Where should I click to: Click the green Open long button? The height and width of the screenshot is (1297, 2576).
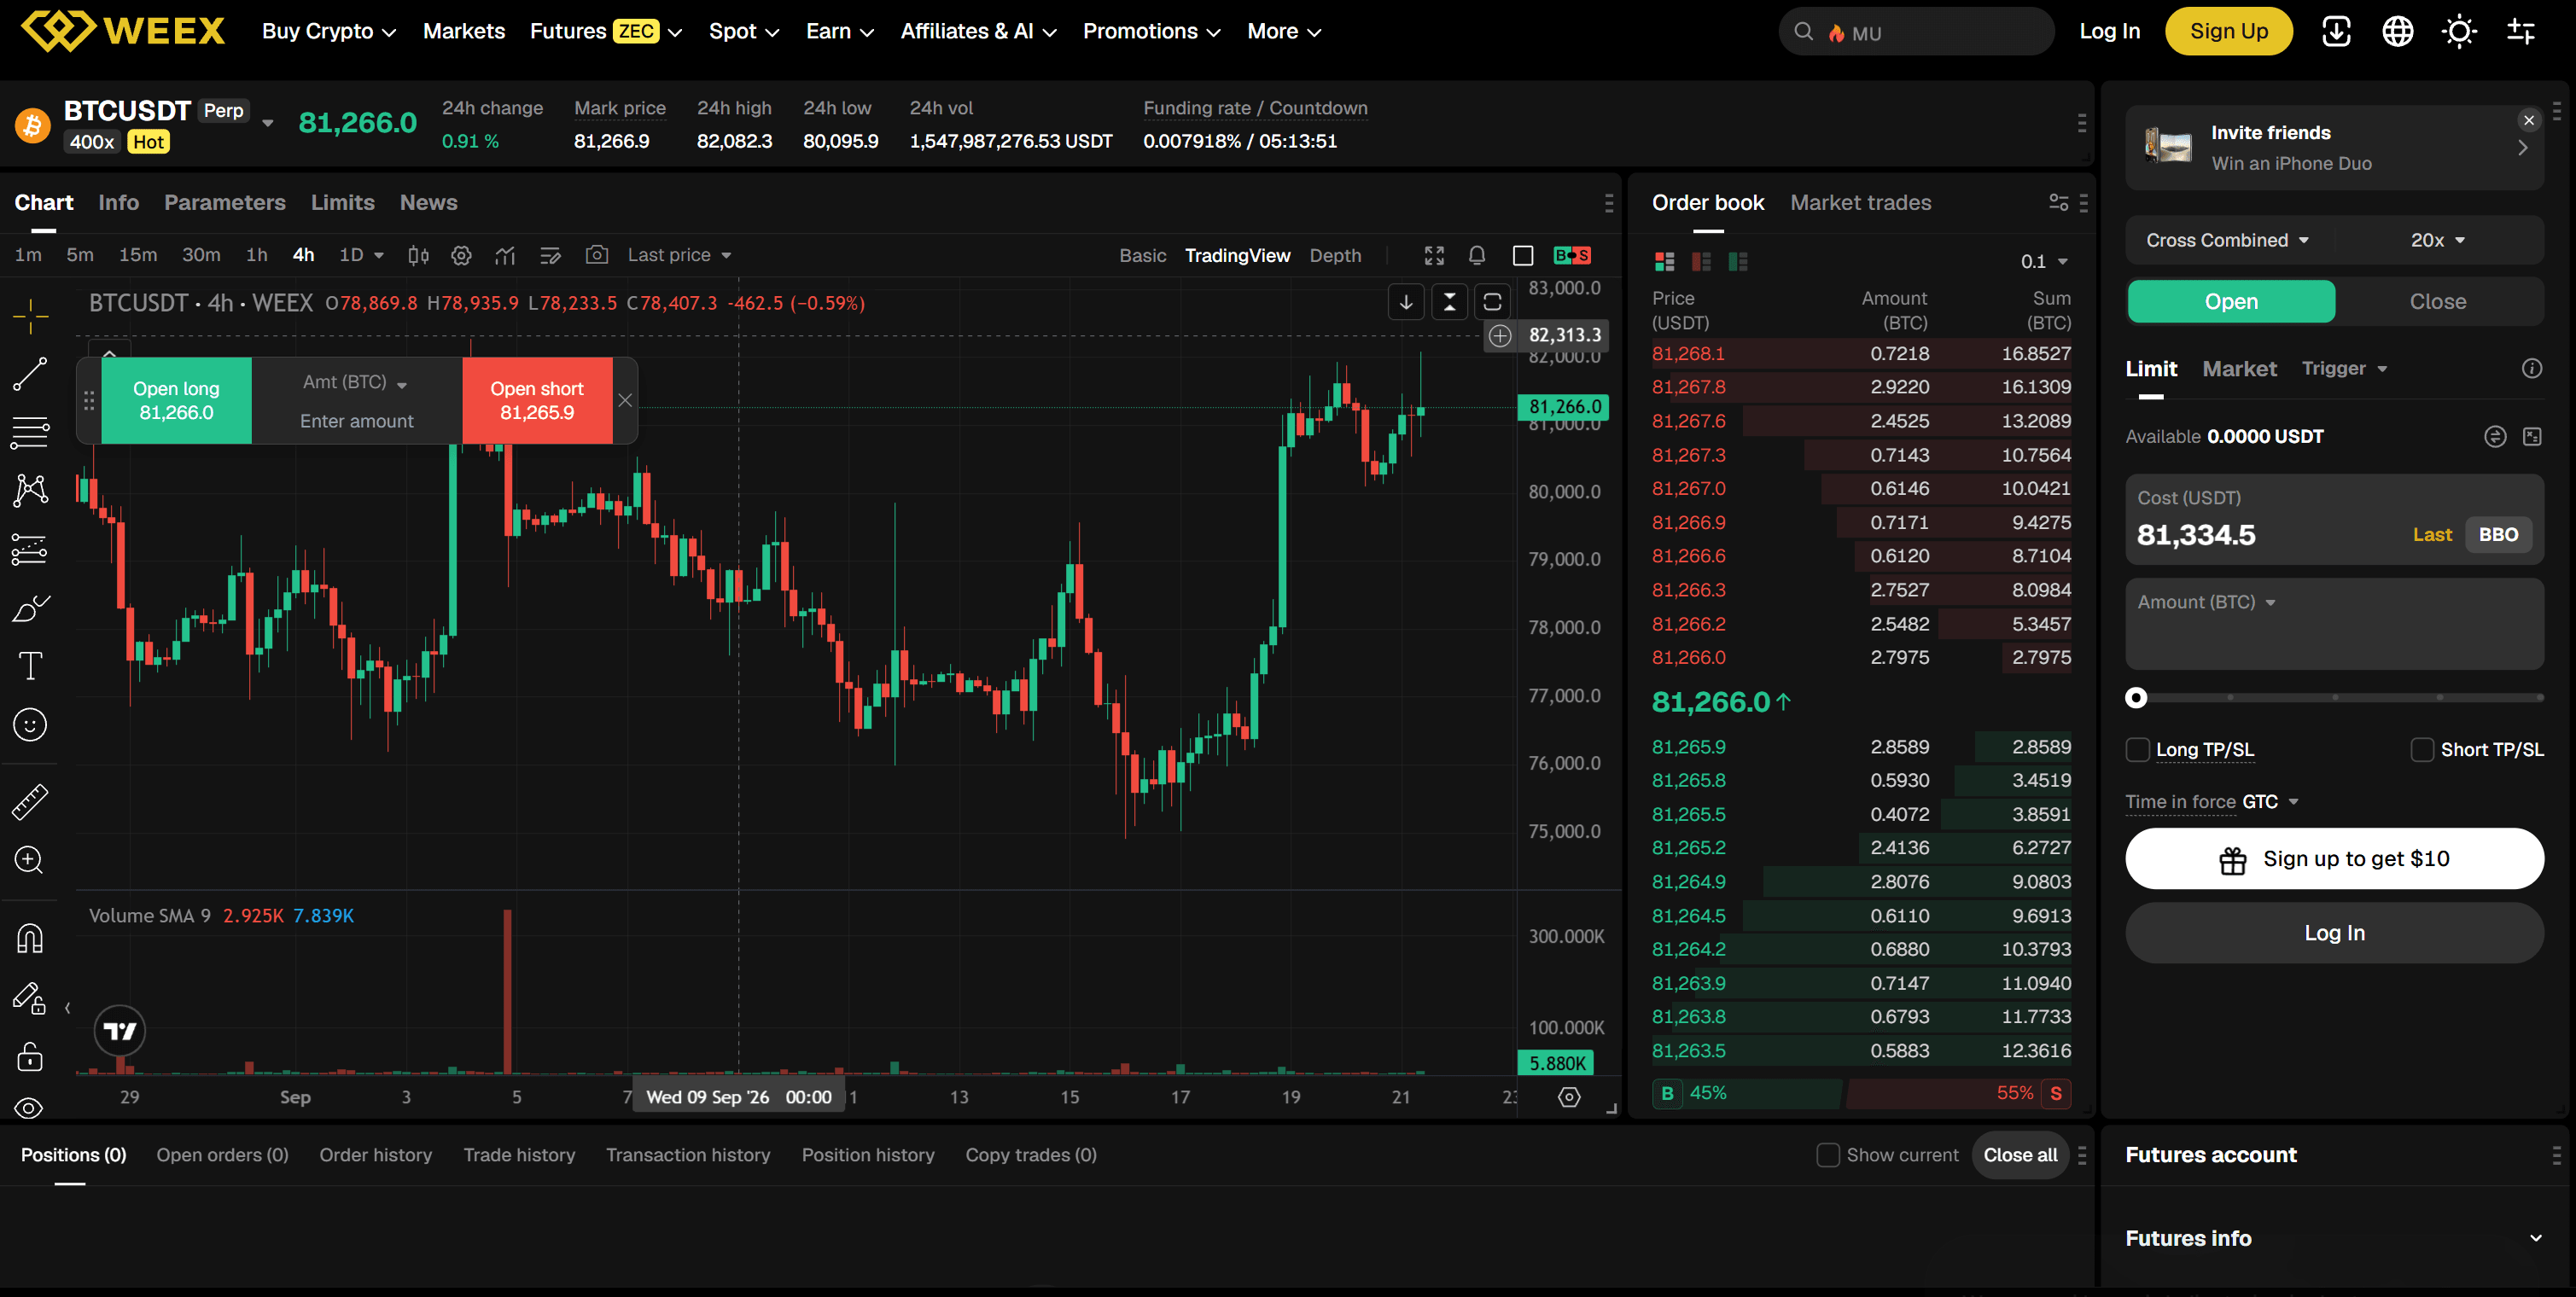click(x=176, y=401)
